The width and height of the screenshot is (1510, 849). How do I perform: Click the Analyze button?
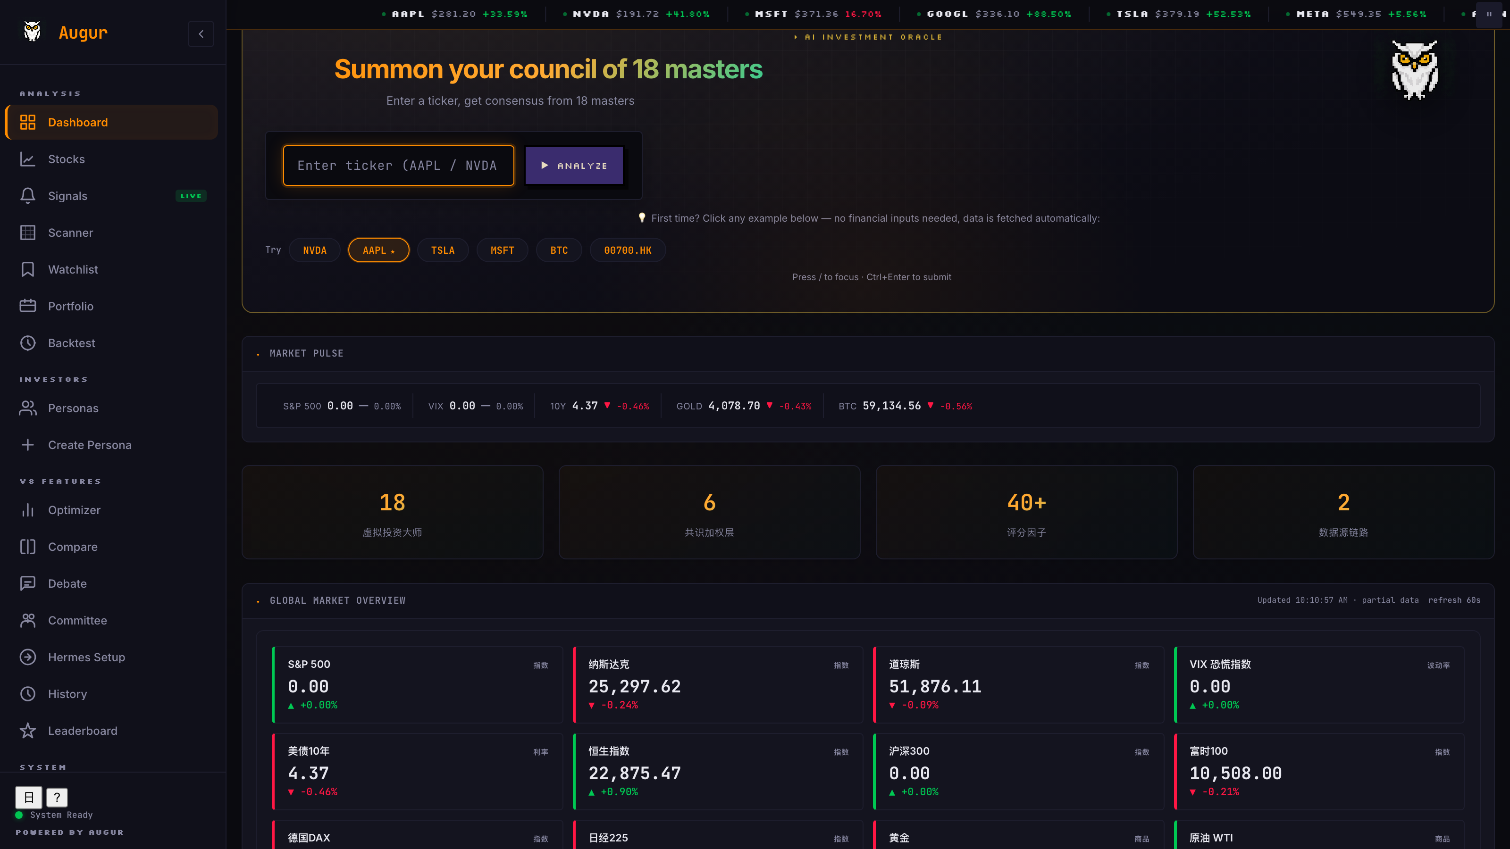point(574,166)
